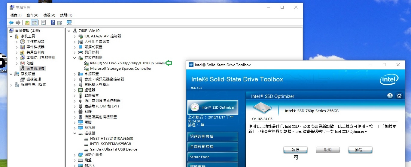This screenshot has height=167, width=411.
Task: Select INTEL SSDPEKKW256G8 disk drive
Action: [x=110, y=144]
